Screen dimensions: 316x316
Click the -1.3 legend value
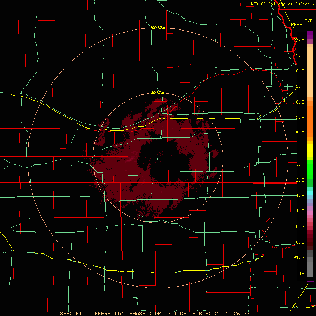(x=299, y=258)
